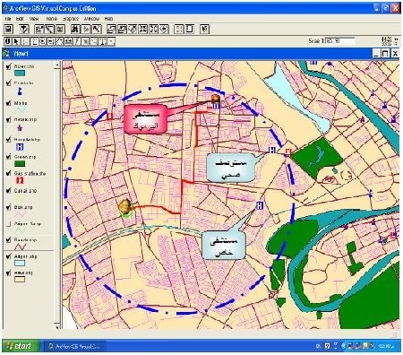Screen dimensions: 403x355
Task: Toggle the Roads.shp theme checkbox
Action: pyautogui.click(x=8, y=240)
